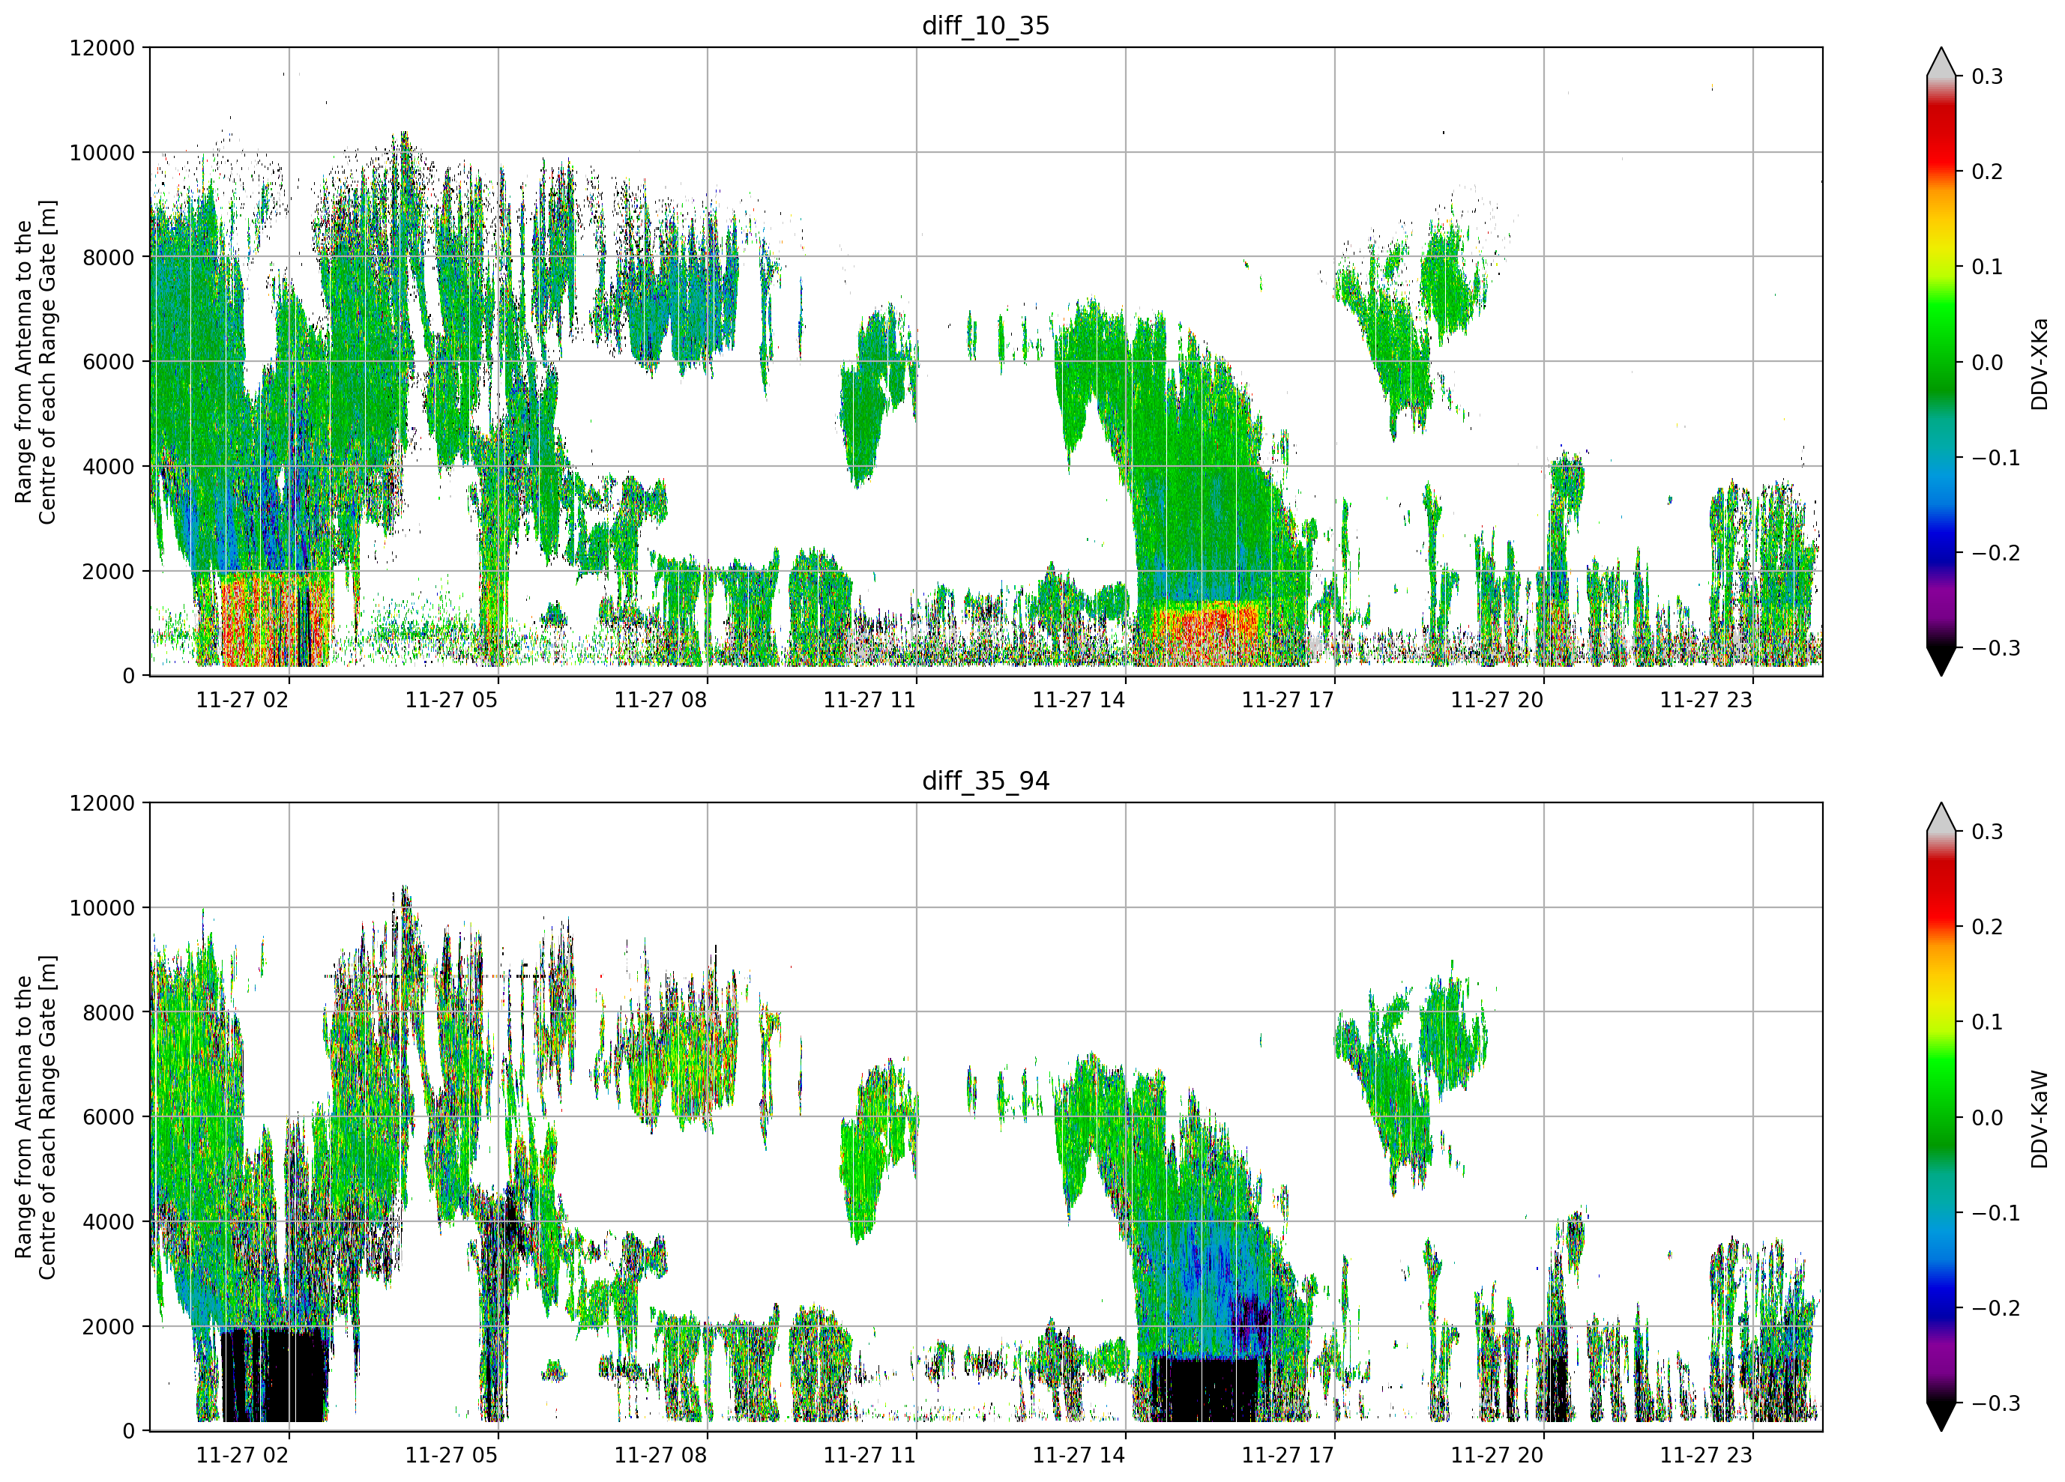Viewport: 2065px width, 1482px height.
Task: Click '11-27 17' x-tick under diff_10_35 plot
Action: 1288,700
